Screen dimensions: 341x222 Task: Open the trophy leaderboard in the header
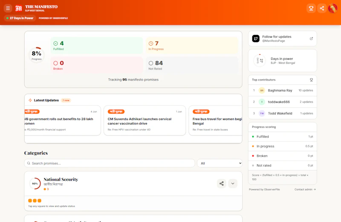click(x=311, y=8)
